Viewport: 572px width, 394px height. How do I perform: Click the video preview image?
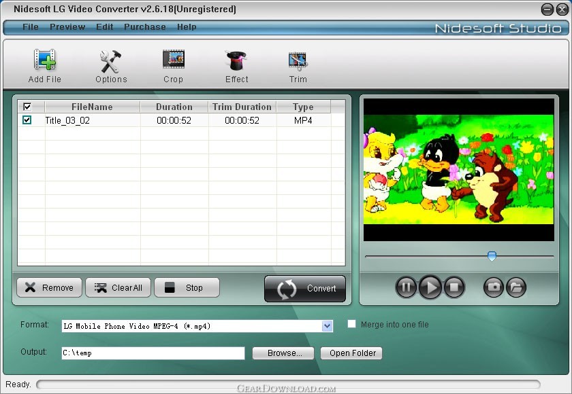[458, 170]
